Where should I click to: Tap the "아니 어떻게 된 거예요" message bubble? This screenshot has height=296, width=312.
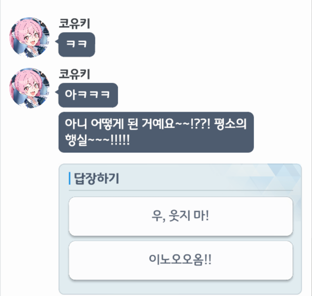point(156,132)
